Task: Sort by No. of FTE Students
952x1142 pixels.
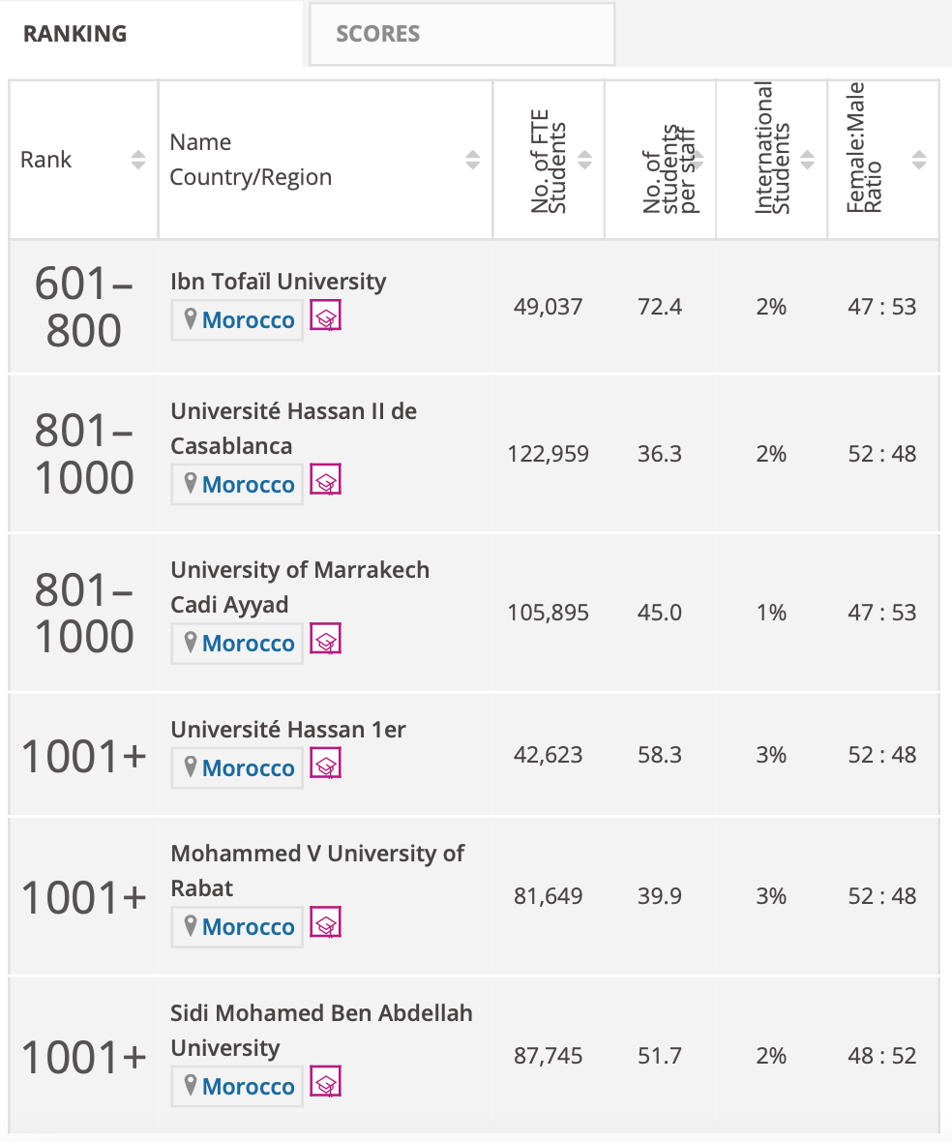Action: coord(585,160)
